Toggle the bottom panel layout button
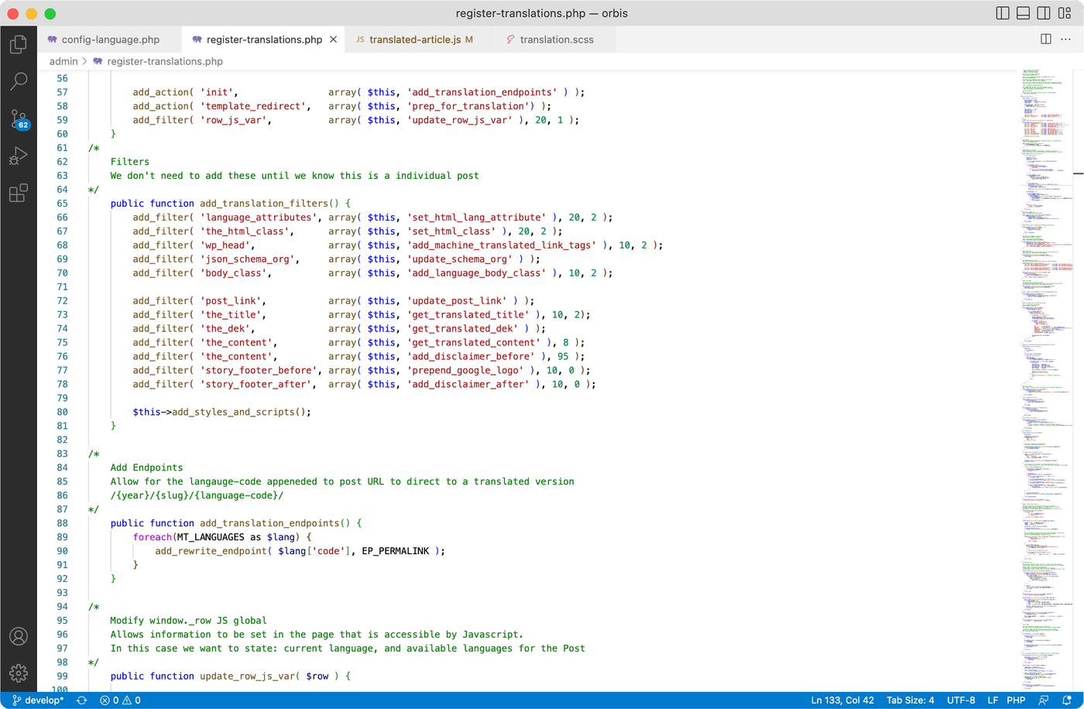The image size is (1084, 709). [x=1023, y=14]
